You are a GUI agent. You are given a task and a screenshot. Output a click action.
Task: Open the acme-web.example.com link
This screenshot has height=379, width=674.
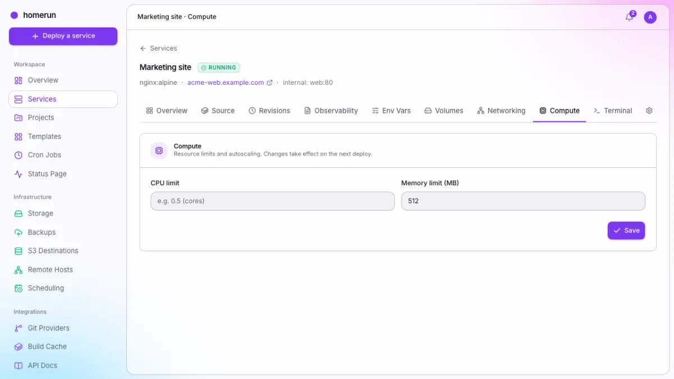(x=226, y=83)
